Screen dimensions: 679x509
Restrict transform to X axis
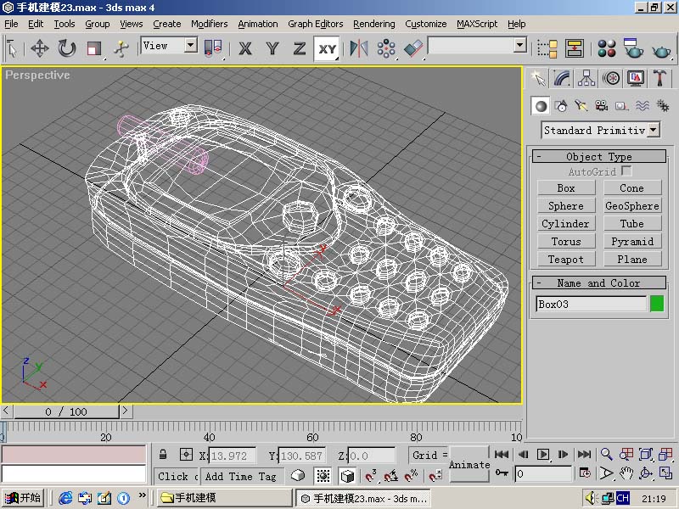pyautogui.click(x=245, y=48)
